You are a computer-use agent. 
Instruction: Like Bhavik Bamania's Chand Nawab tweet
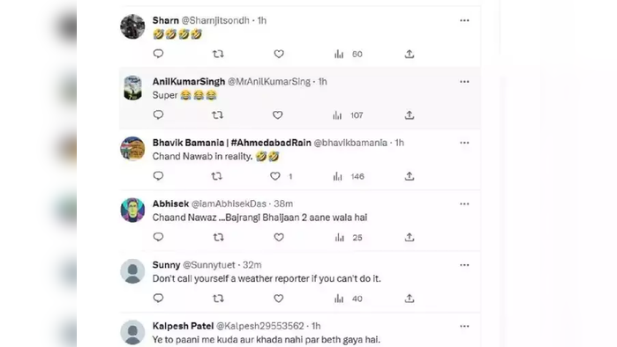pyautogui.click(x=275, y=176)
